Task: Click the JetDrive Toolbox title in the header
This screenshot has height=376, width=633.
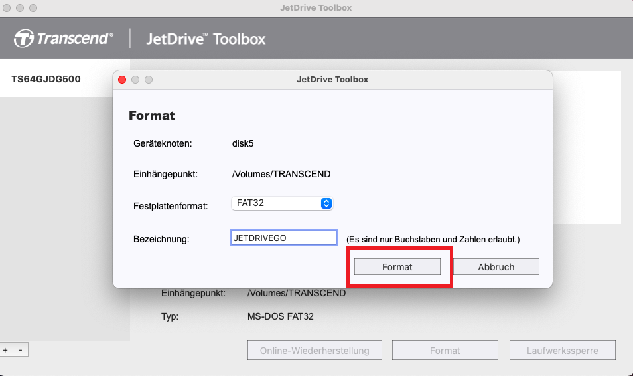Action: [x=206, y=39]
